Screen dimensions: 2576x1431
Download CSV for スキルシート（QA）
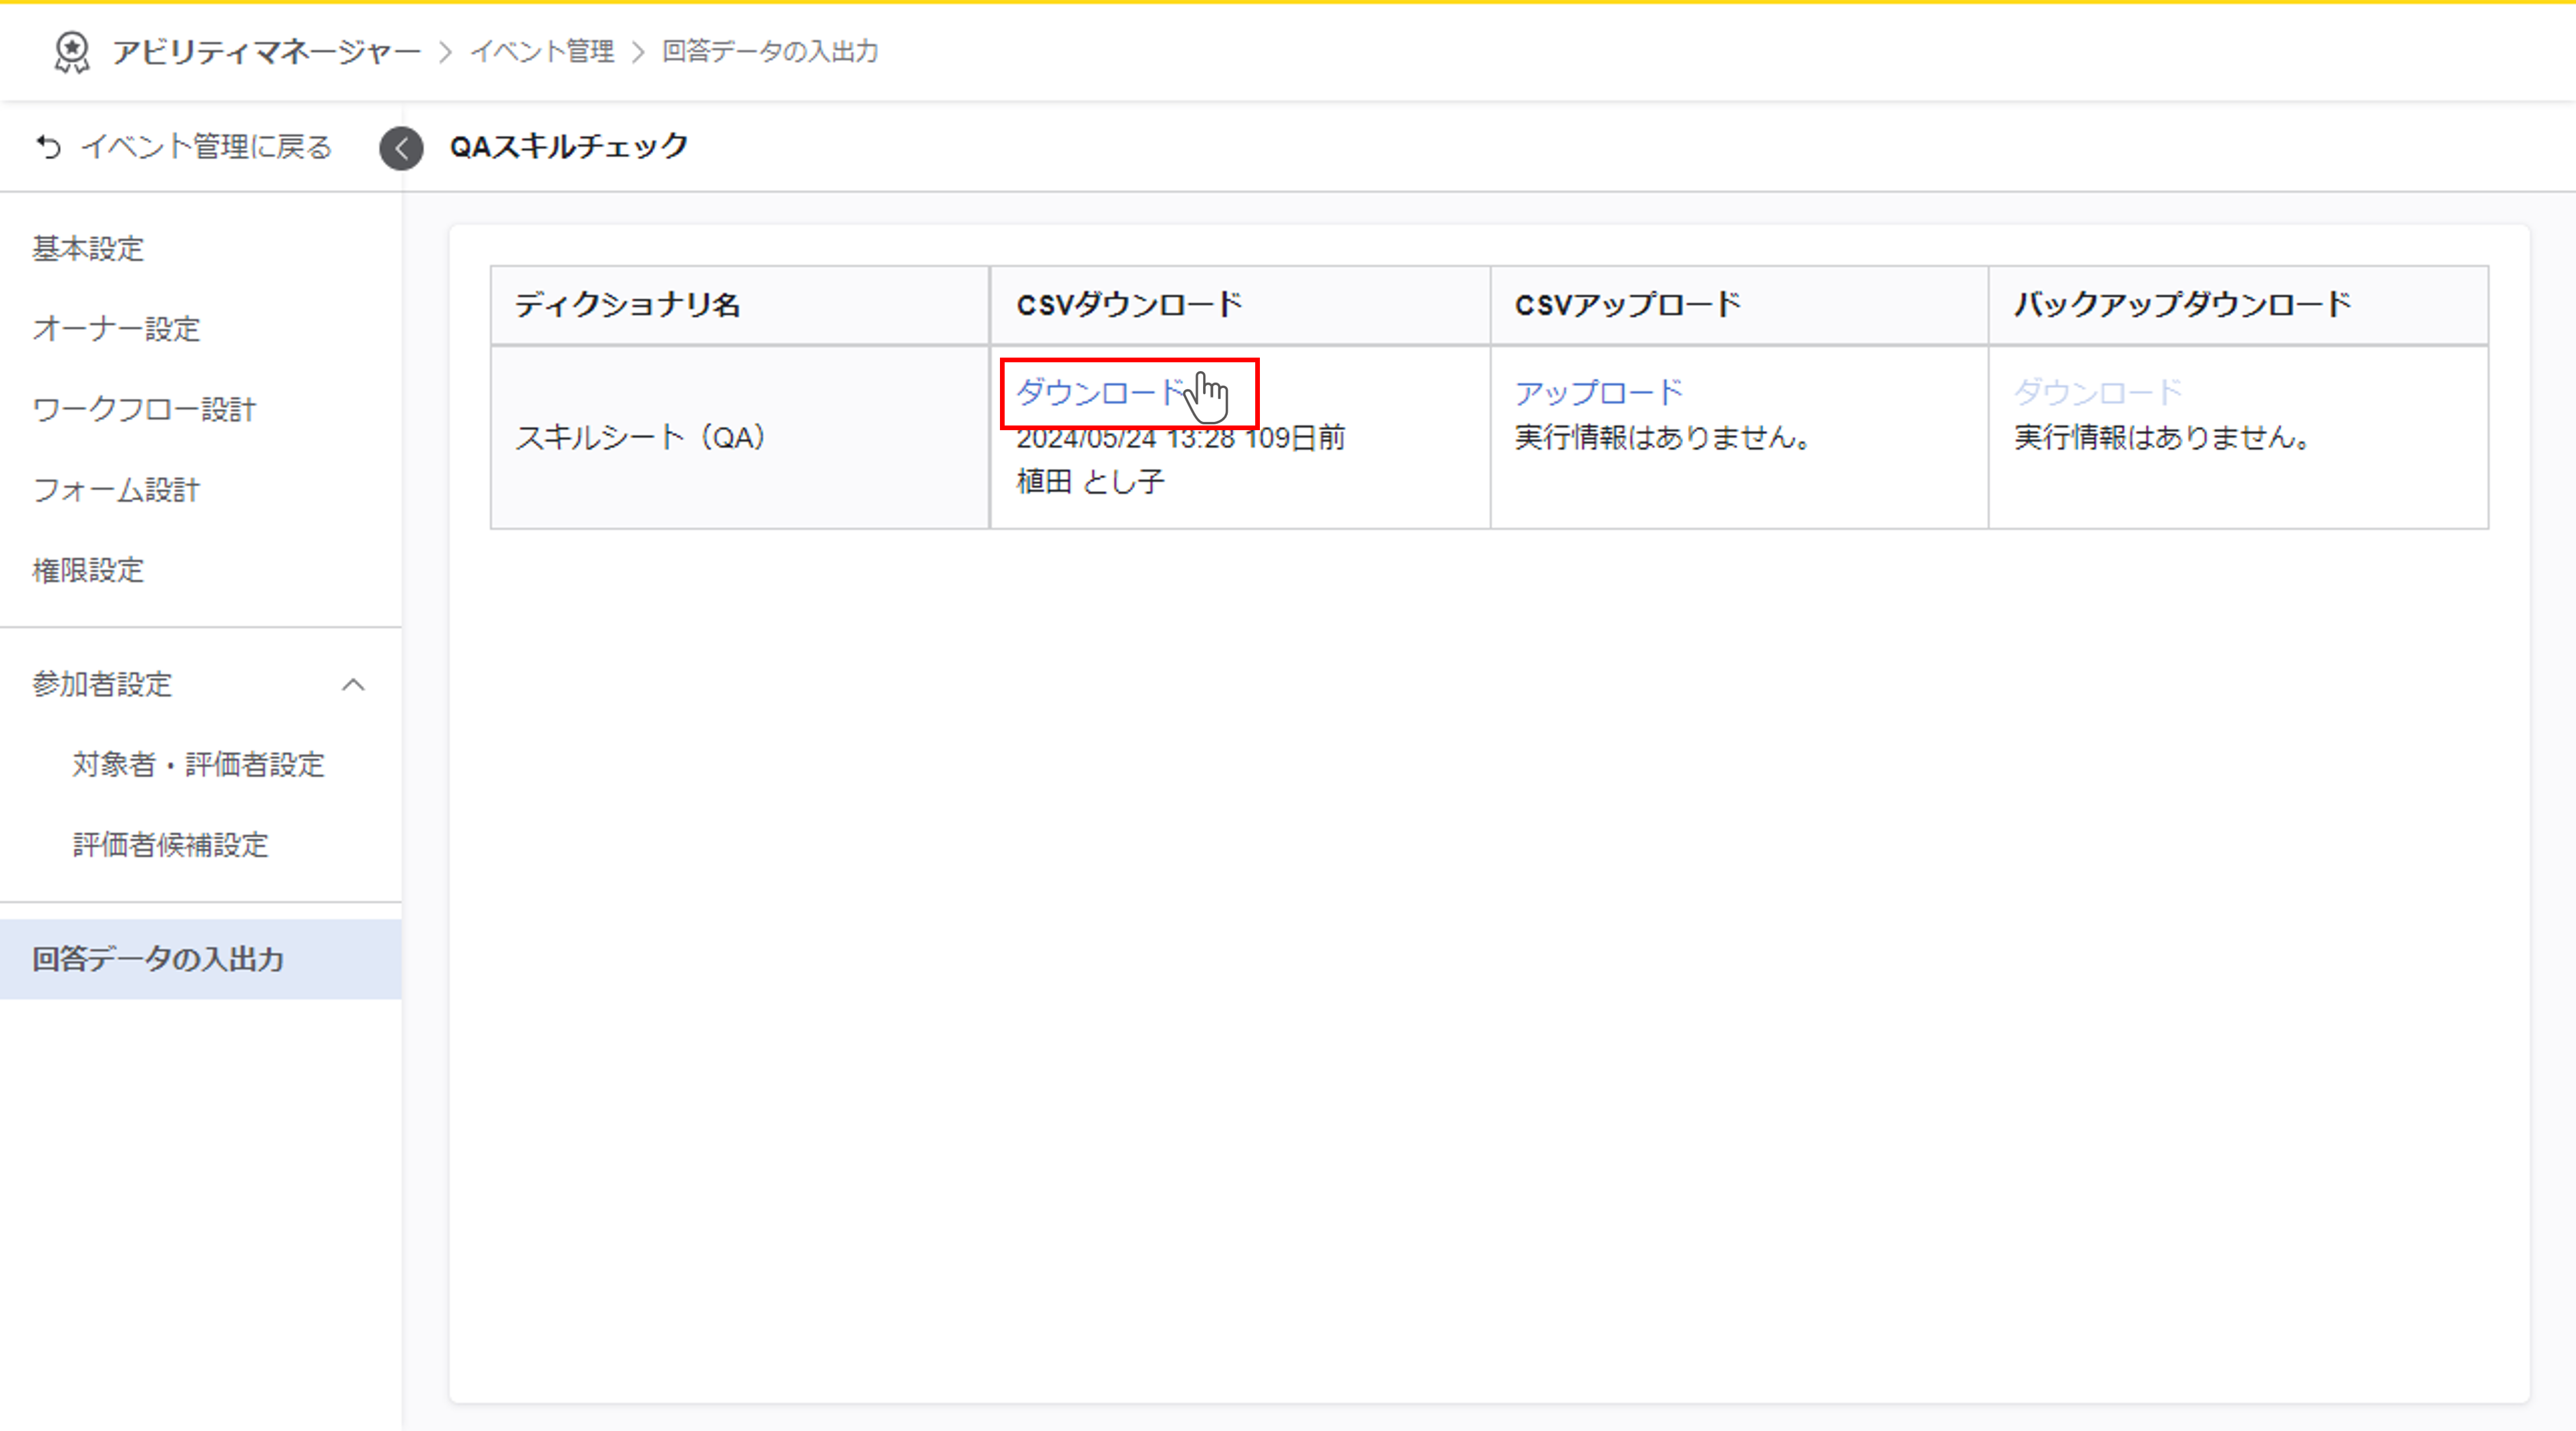(1100, 392)
